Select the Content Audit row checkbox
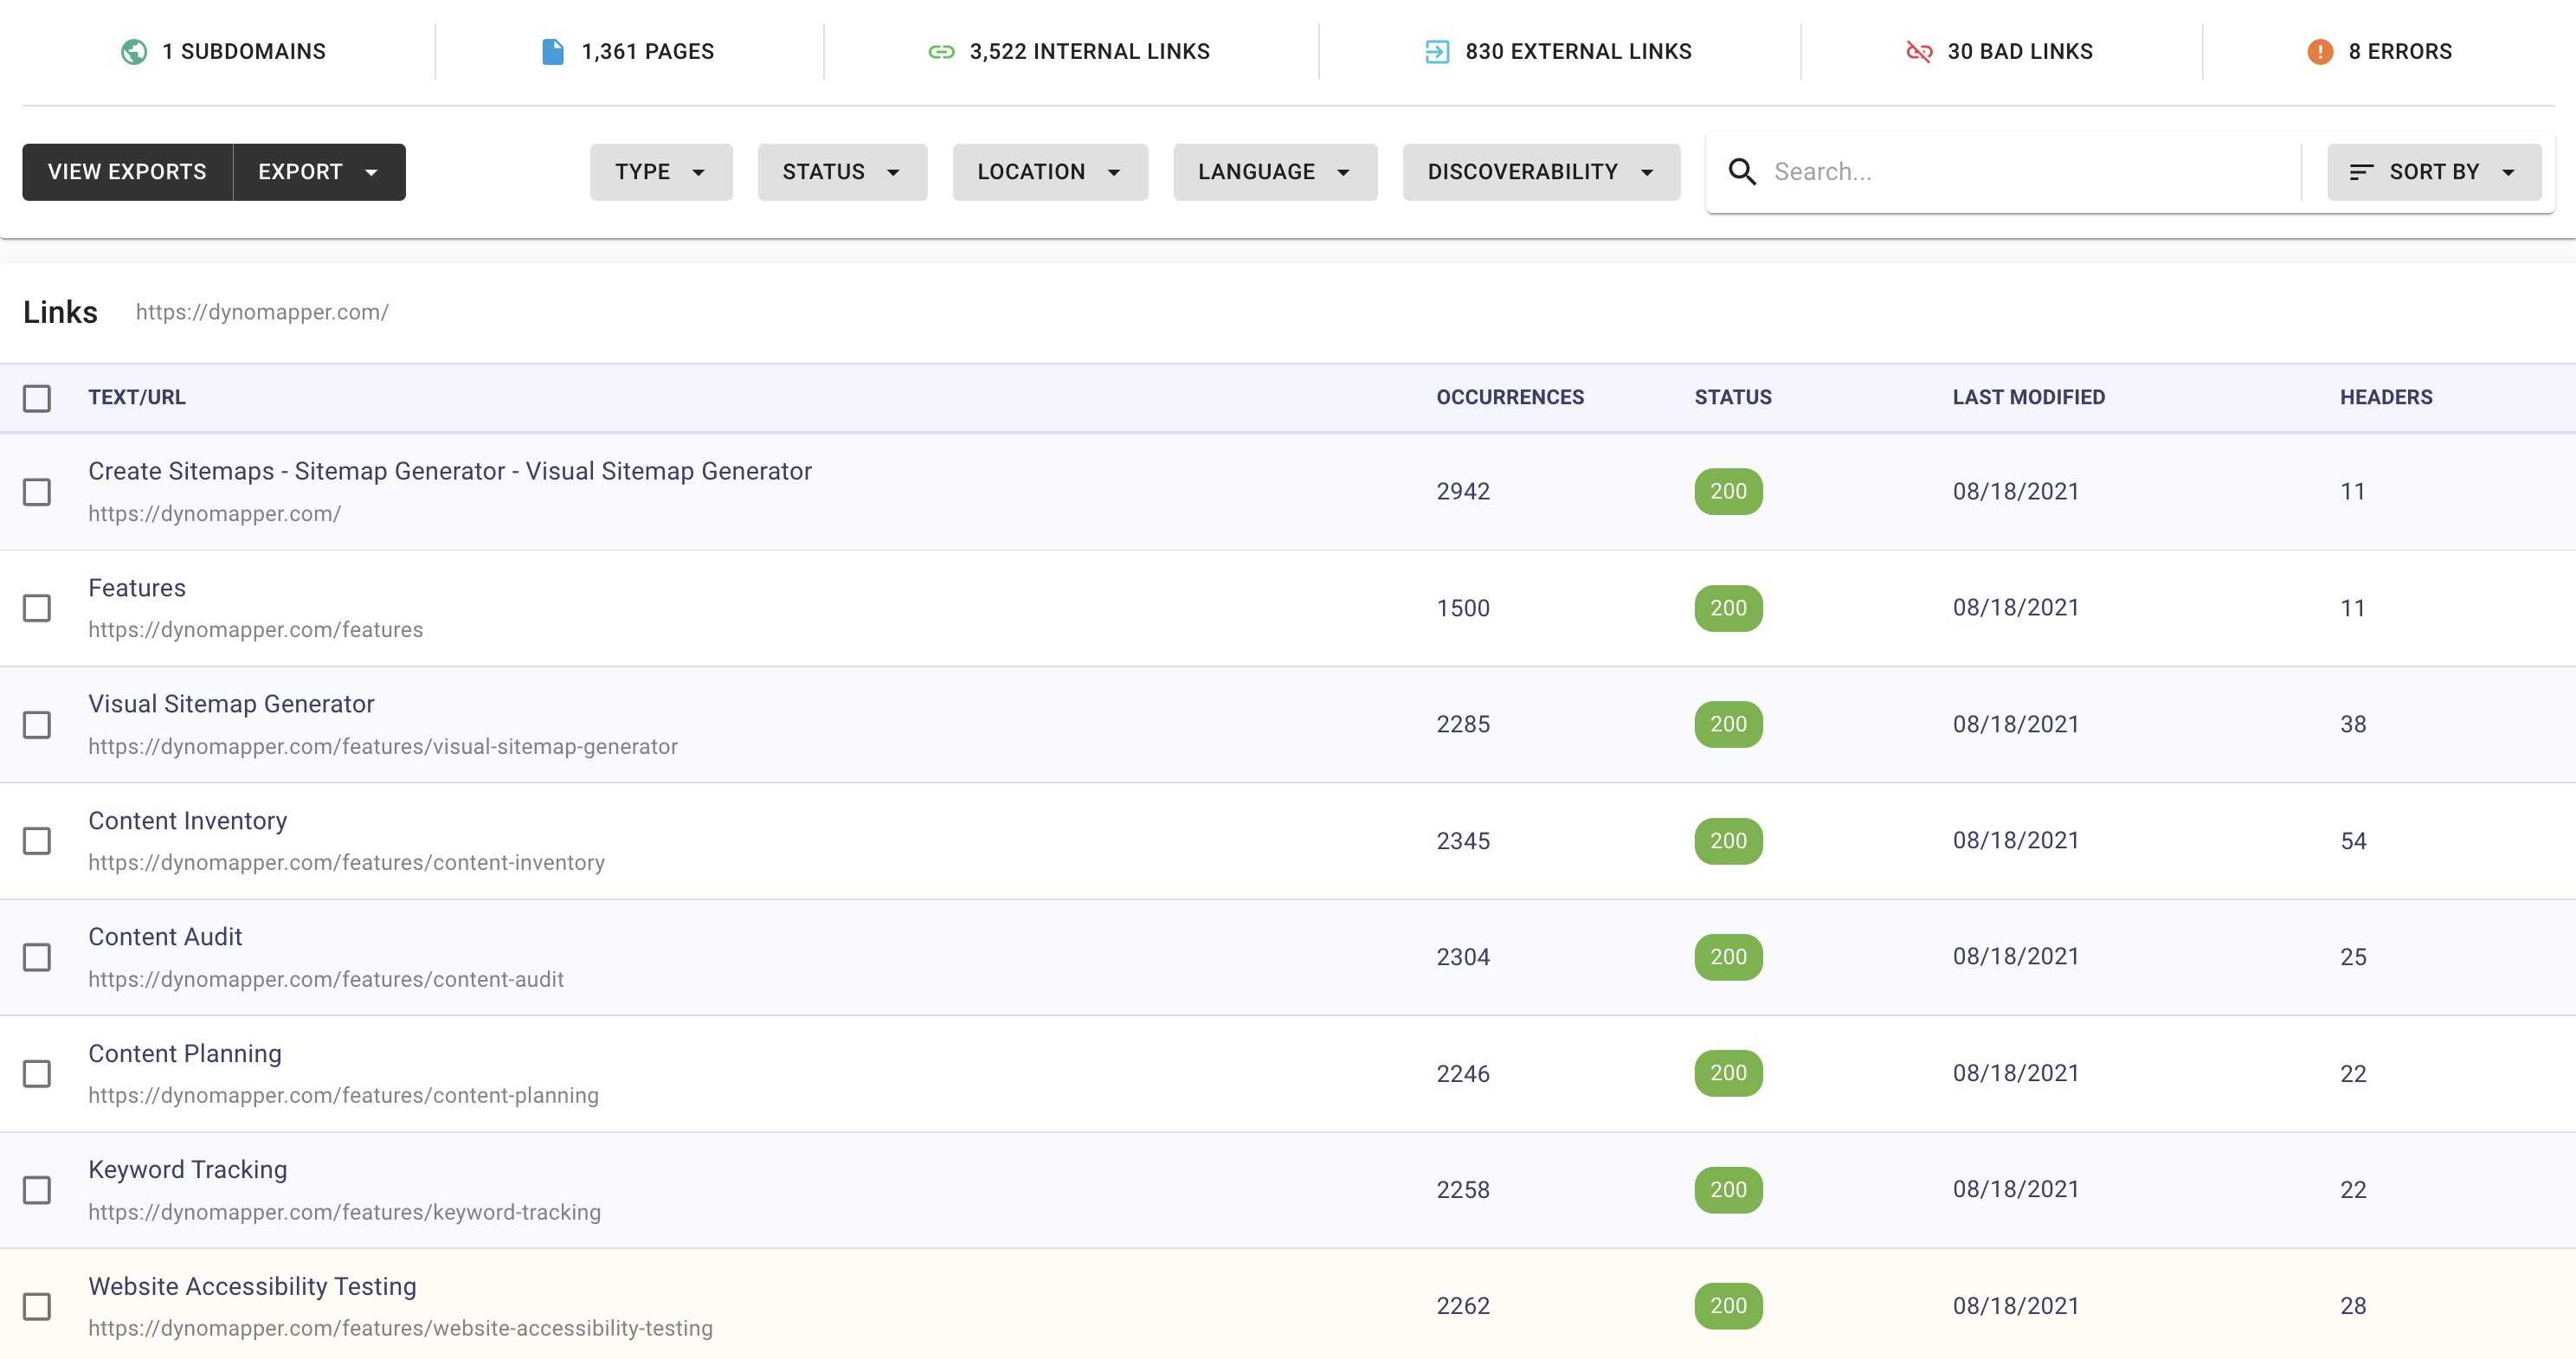The width and height of the screenshot is (2576, 1359). pos(37,957)
